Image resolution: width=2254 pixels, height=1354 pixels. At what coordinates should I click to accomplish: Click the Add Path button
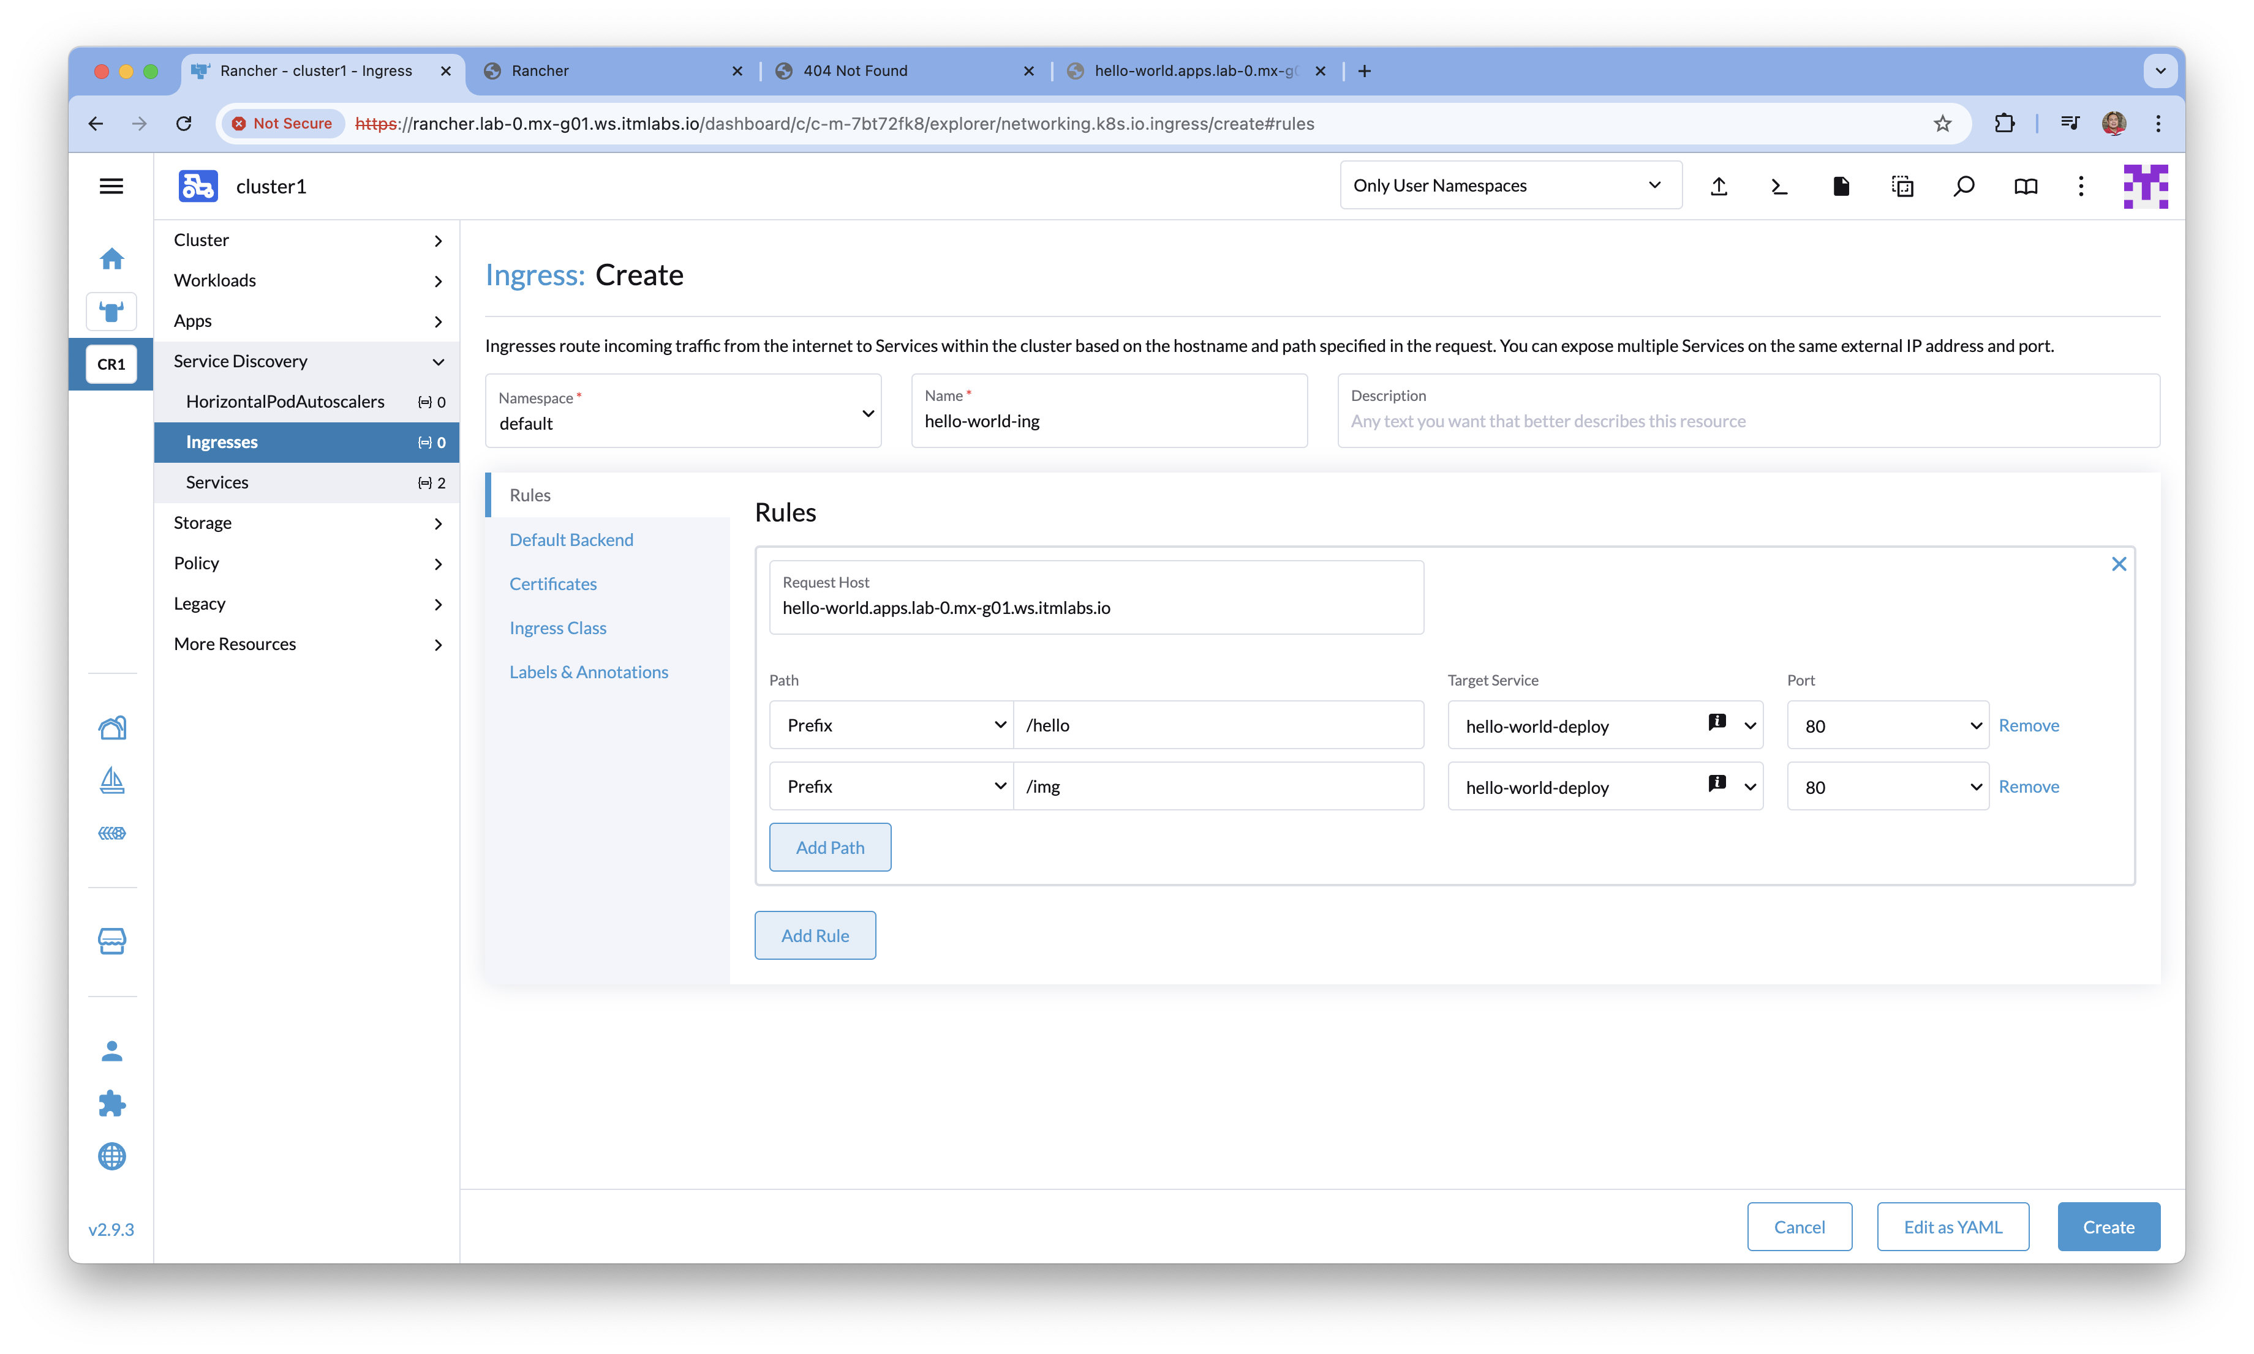click(x=829, y=848)
